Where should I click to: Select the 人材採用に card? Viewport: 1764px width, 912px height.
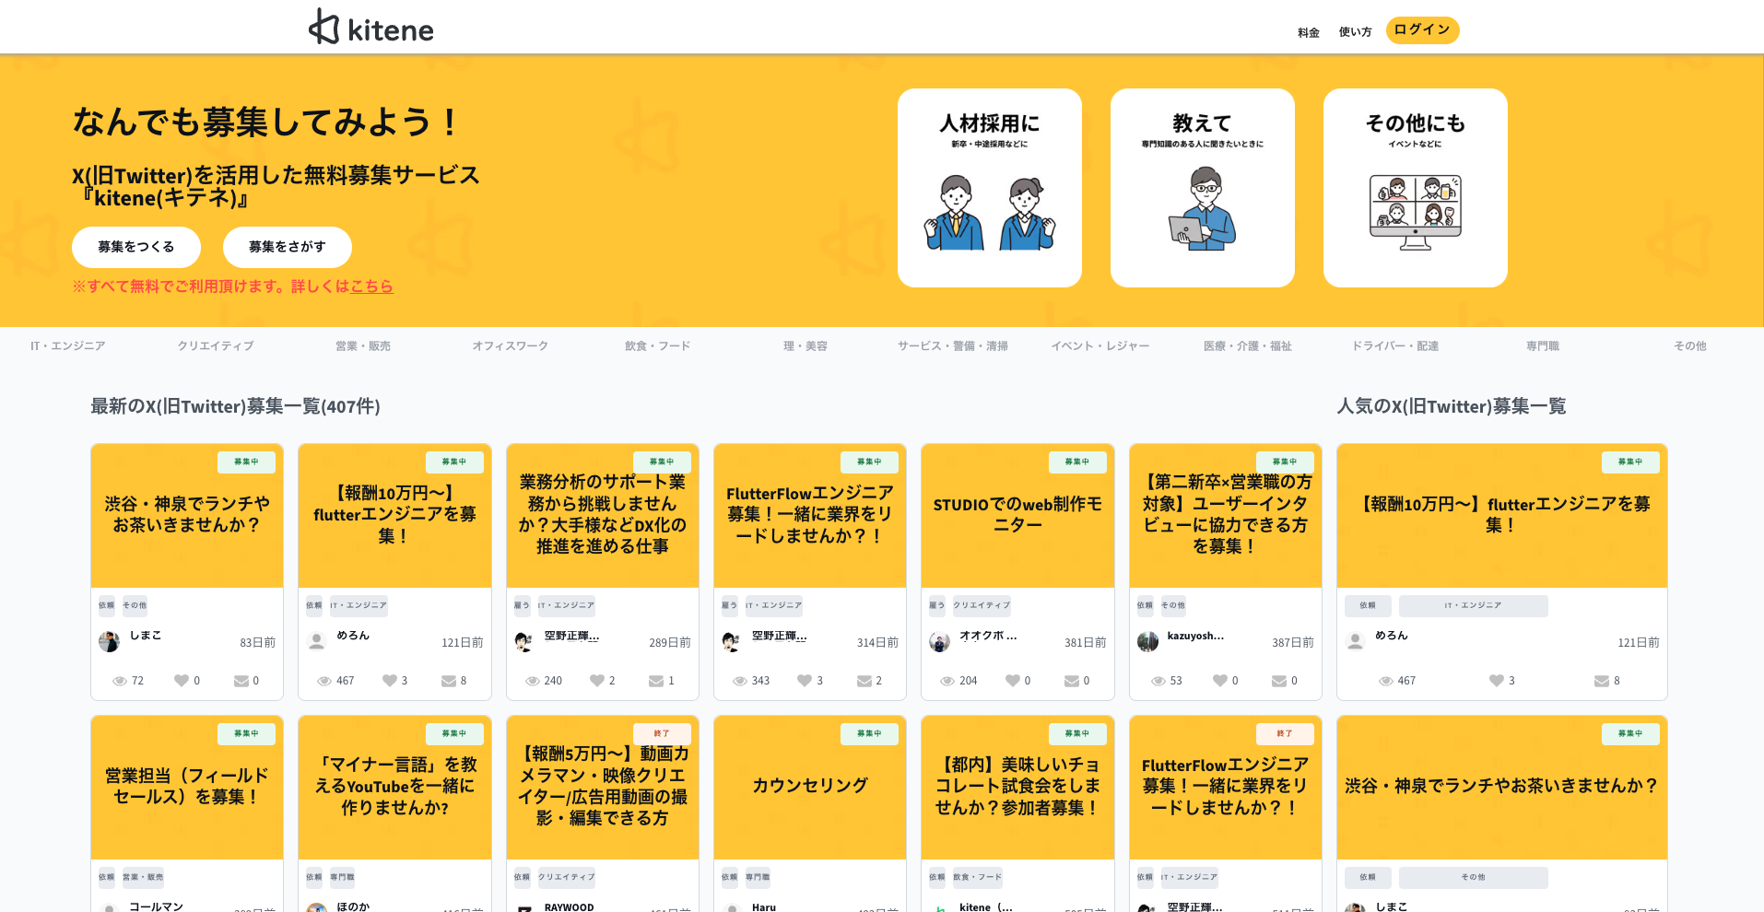point(990,188)
